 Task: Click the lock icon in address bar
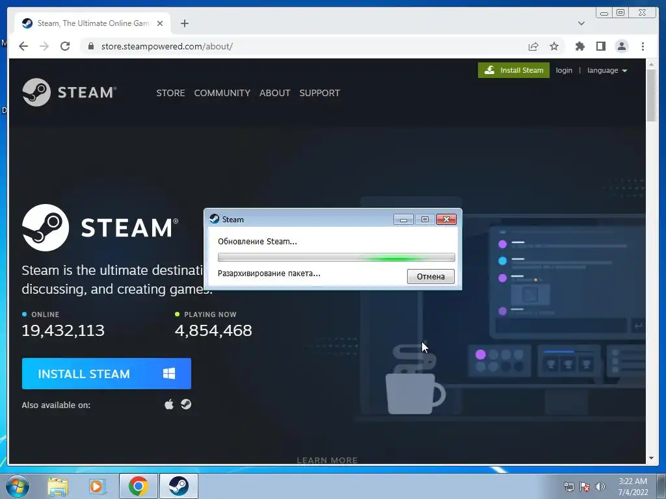91,46
